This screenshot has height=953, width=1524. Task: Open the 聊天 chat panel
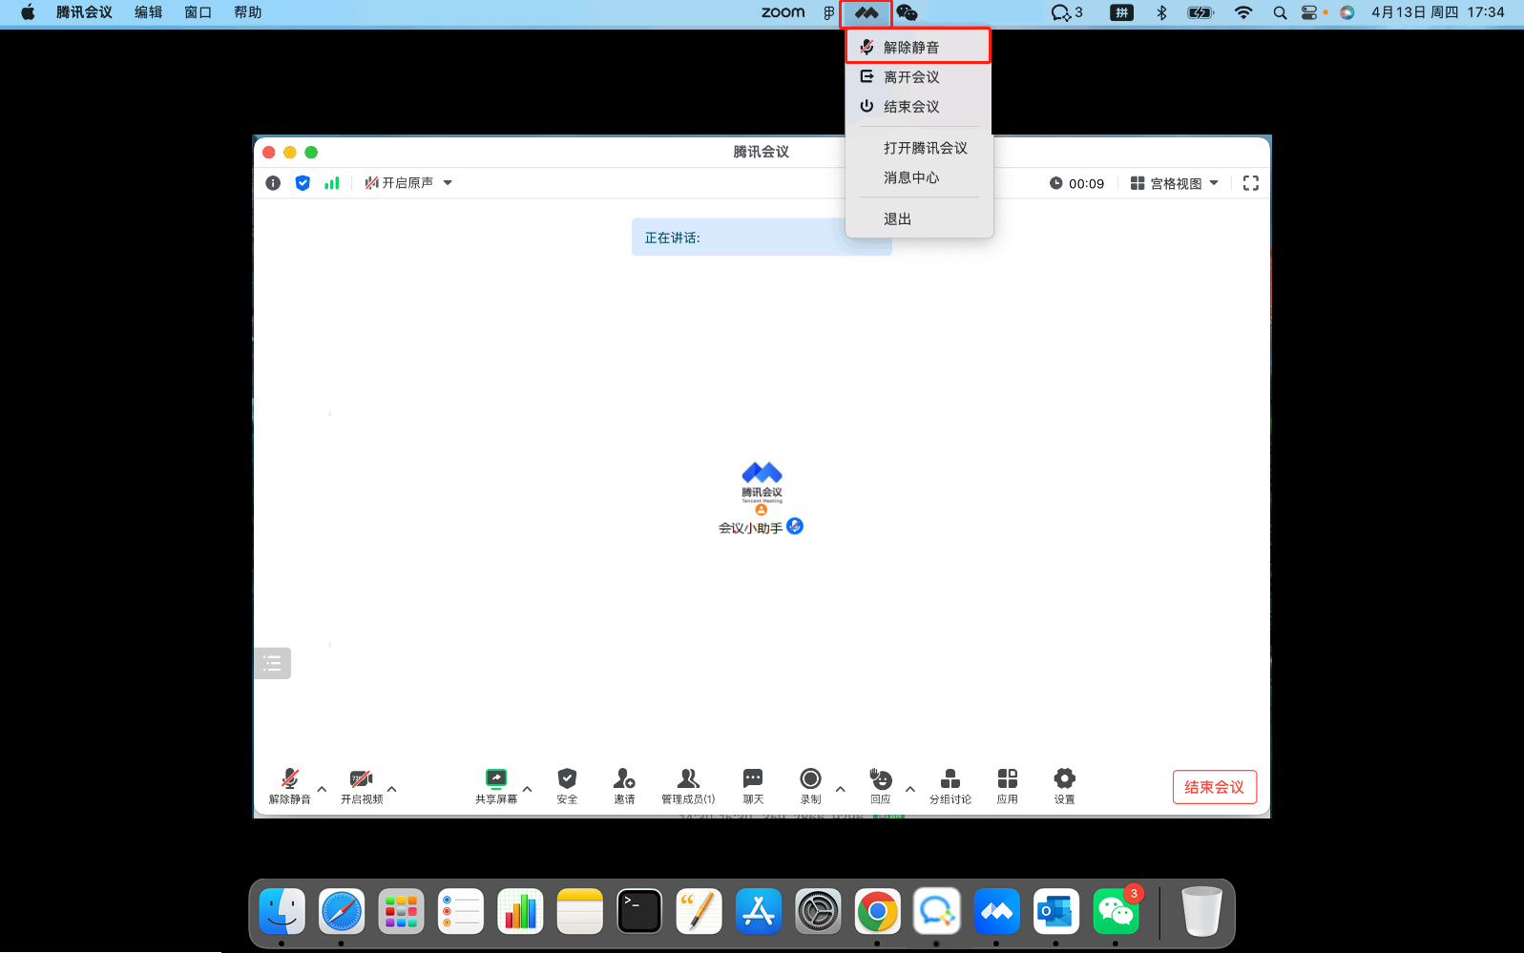(753, 786)
